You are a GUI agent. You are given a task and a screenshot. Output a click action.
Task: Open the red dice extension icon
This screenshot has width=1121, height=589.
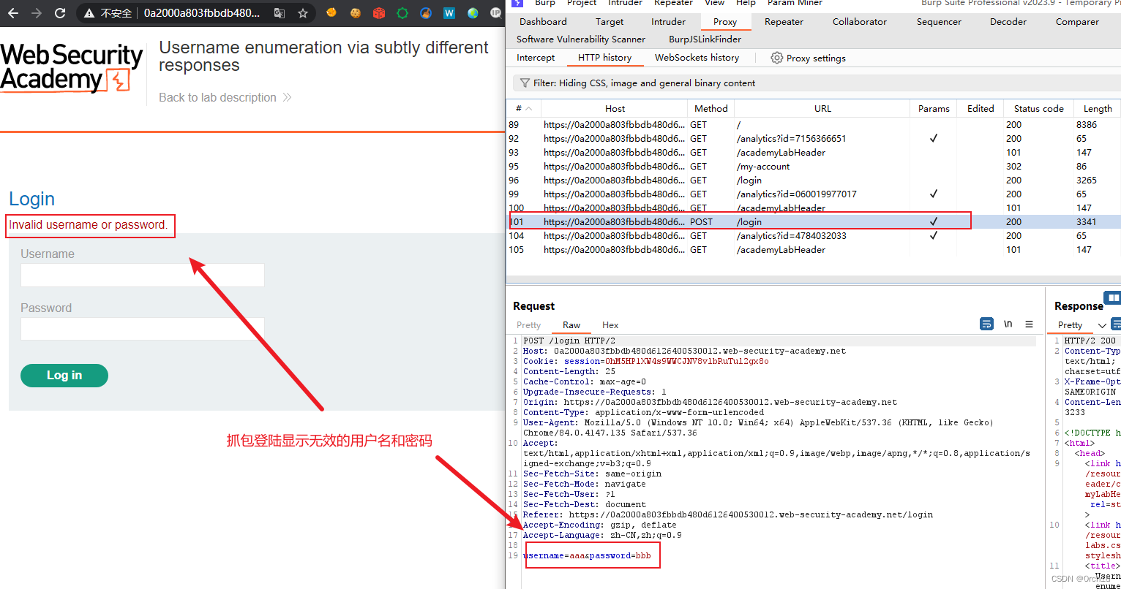[379, 12]
